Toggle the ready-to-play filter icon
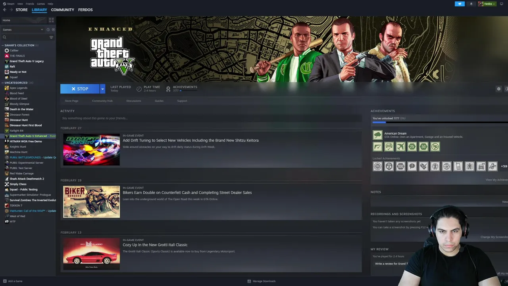The width and height of the screenshot is (508, 286). [53, 29]
